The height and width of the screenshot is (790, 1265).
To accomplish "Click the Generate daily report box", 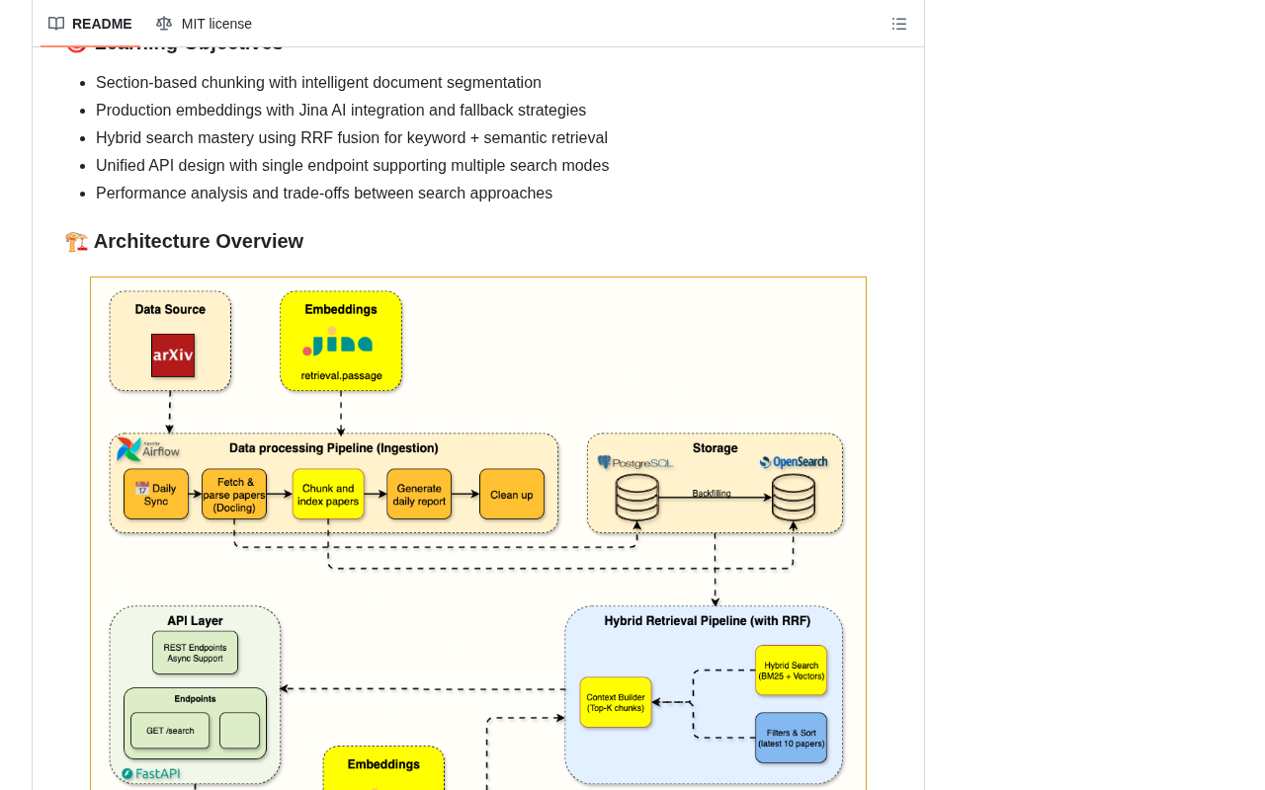I will tap(419, 494).
